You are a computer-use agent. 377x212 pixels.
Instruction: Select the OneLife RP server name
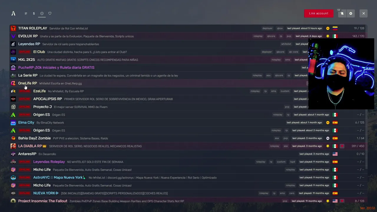coord(28,83)
